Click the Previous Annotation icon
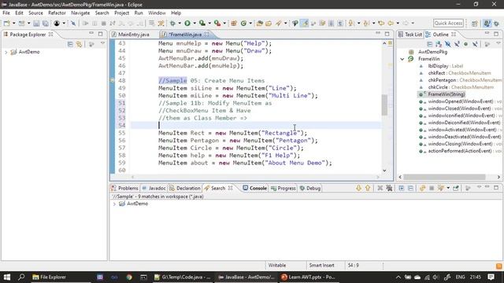Image resolution: width=504 pixels, height=283 pixels. tap(366, 23)
